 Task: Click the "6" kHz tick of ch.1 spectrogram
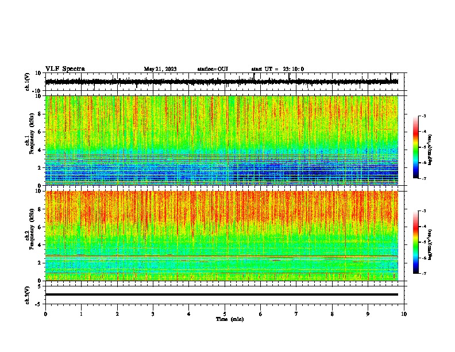[x=40, y=132]
